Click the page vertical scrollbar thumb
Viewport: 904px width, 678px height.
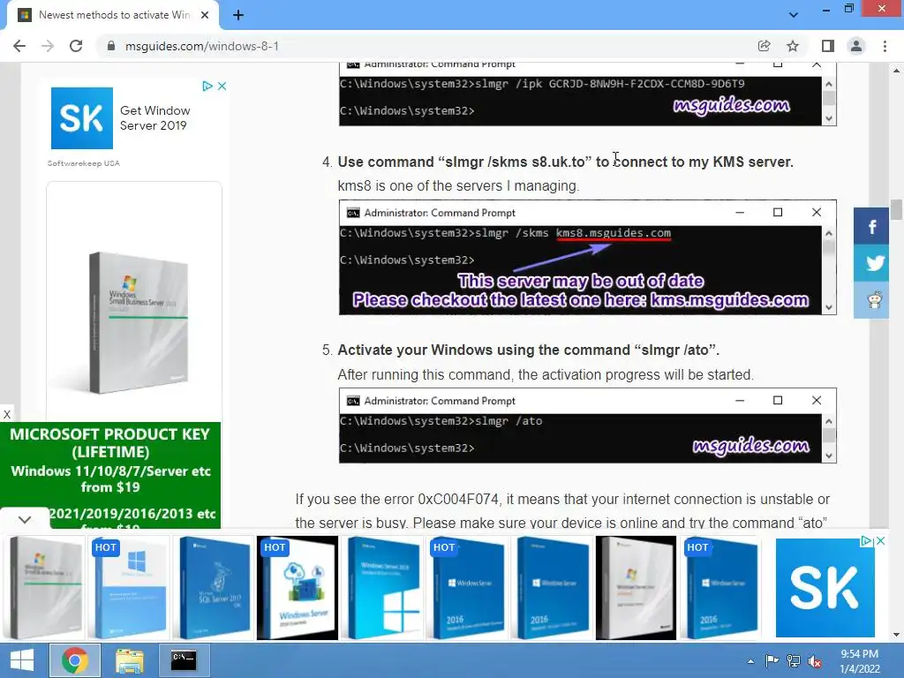(x=896, y=209)
